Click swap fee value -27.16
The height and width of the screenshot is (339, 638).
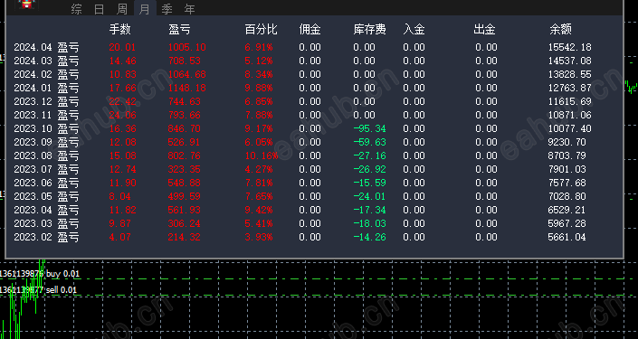point(369,155)
